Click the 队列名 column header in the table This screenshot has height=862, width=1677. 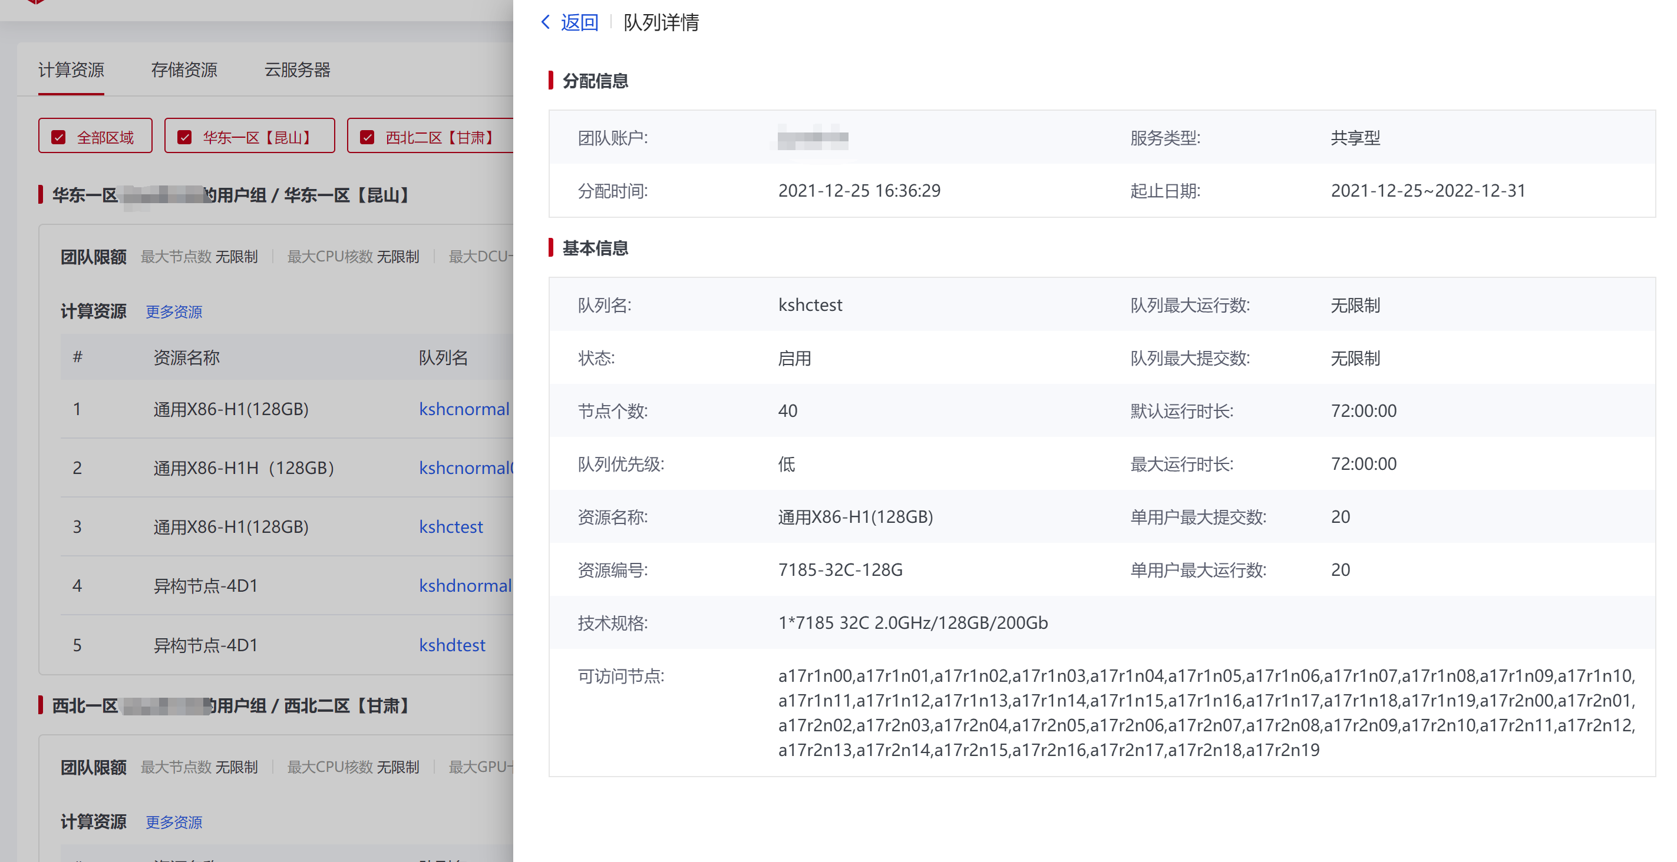443,357
